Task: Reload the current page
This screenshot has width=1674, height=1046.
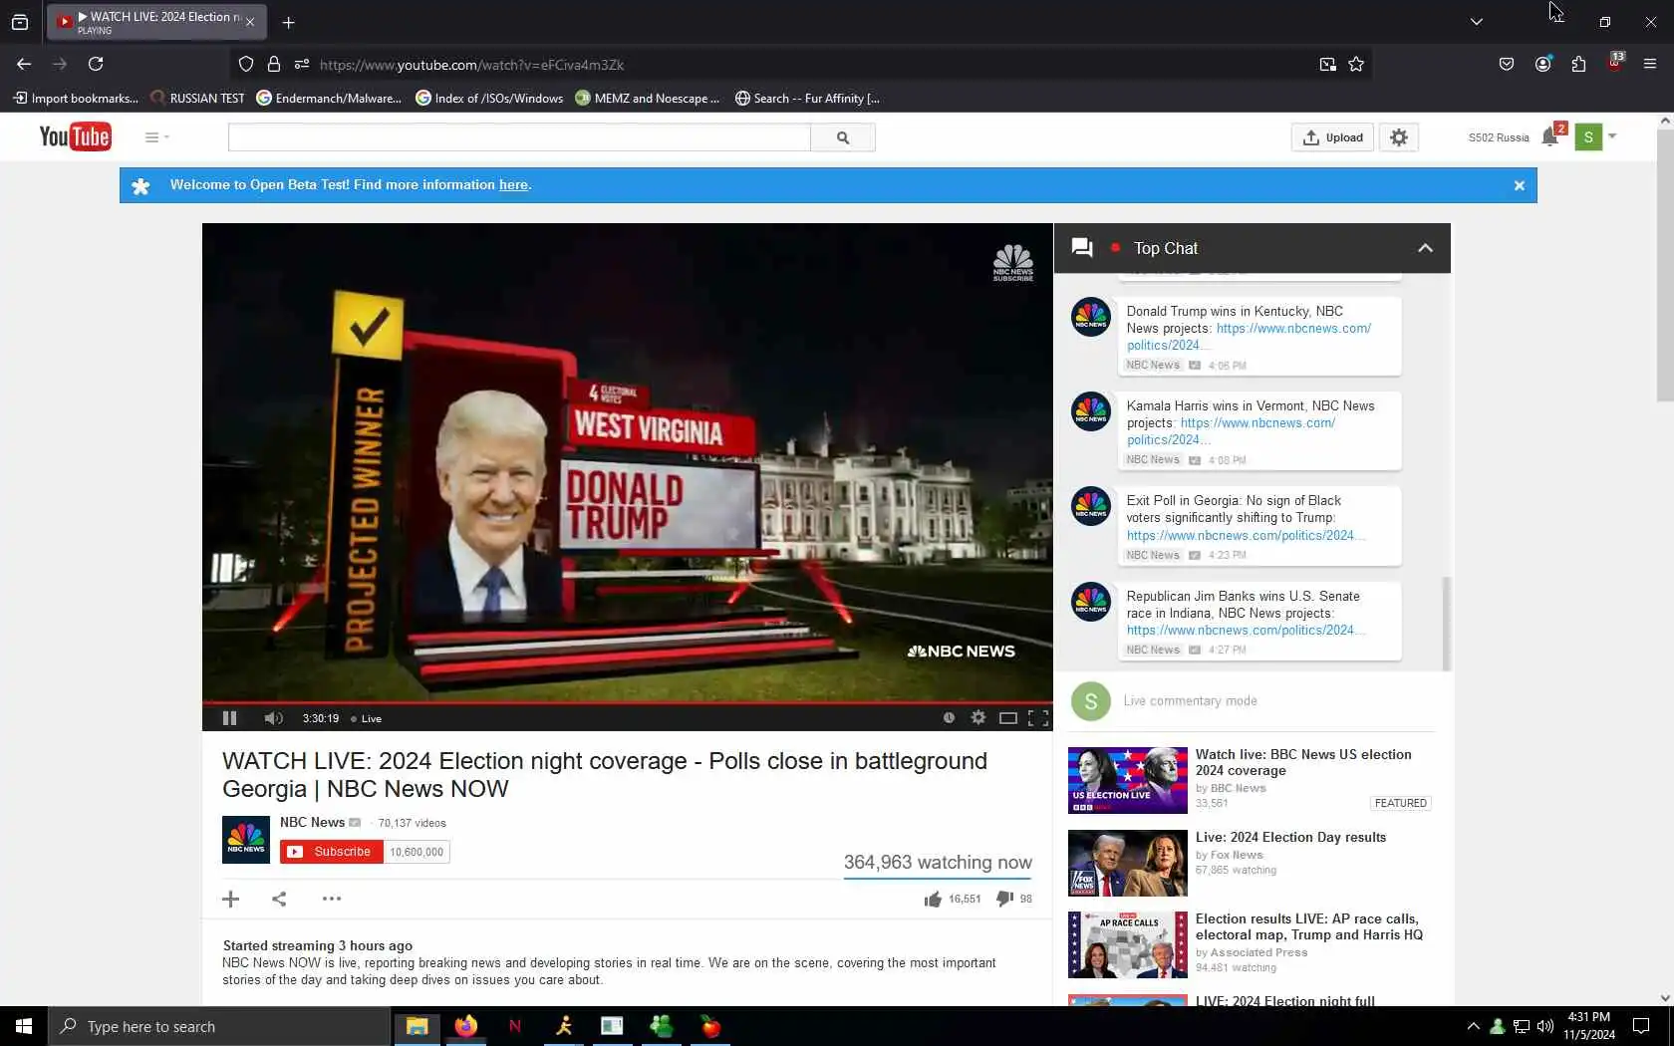Action: (96, 64)
